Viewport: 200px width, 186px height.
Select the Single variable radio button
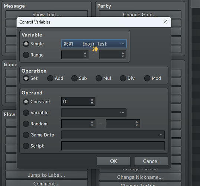[26, 44]
